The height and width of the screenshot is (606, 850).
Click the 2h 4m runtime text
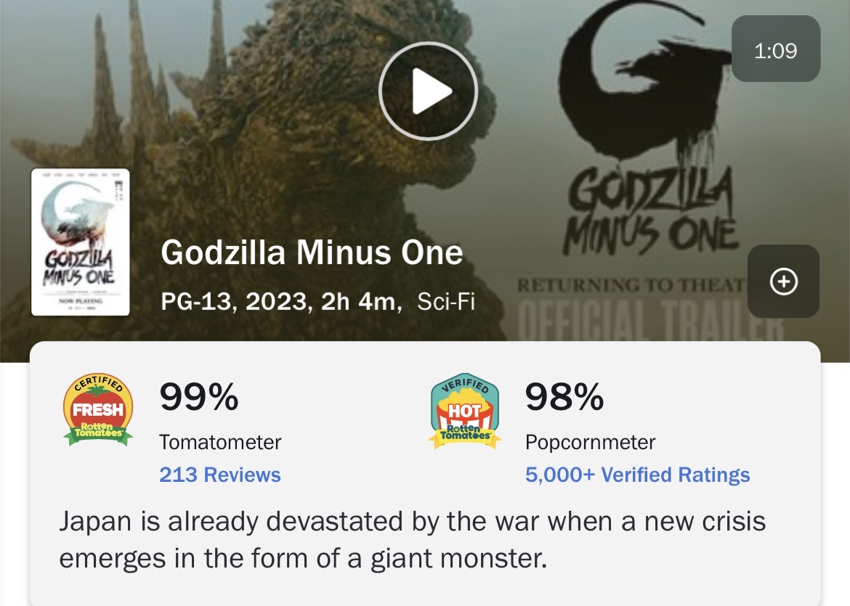click(360, 301)
